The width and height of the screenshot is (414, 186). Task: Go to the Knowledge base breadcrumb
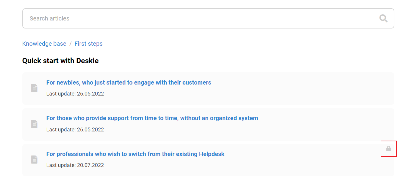pos(44,44)
